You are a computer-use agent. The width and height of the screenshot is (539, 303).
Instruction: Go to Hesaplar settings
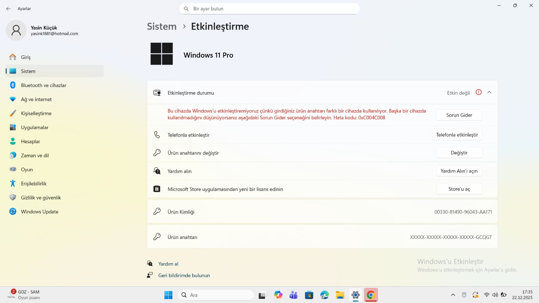[55, 142]
